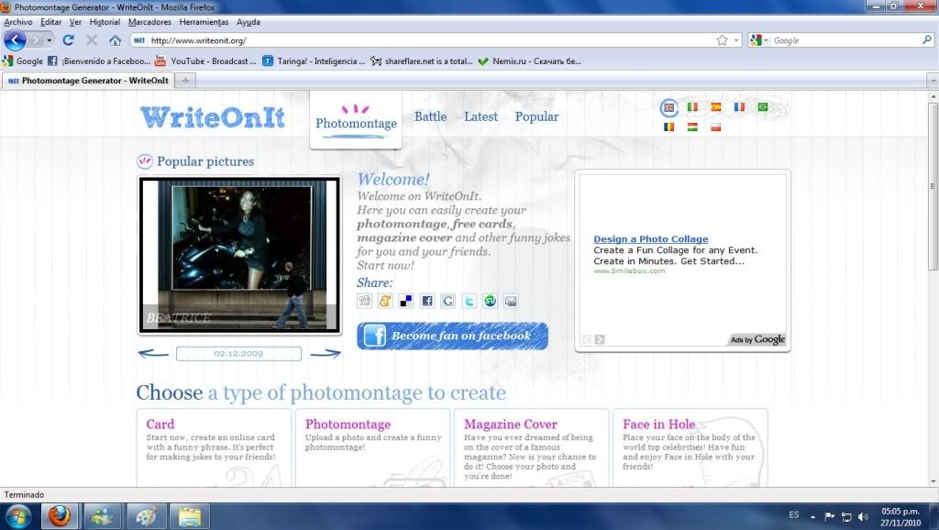The image size is (939, 530).
Task: Click the orange share icon next to Digg
Action: [x=385, y=301]
